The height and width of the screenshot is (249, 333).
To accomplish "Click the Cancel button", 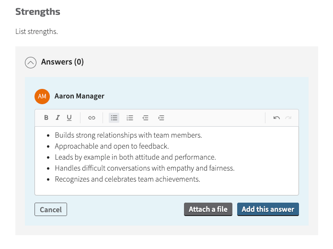I will tap(51, 209).
